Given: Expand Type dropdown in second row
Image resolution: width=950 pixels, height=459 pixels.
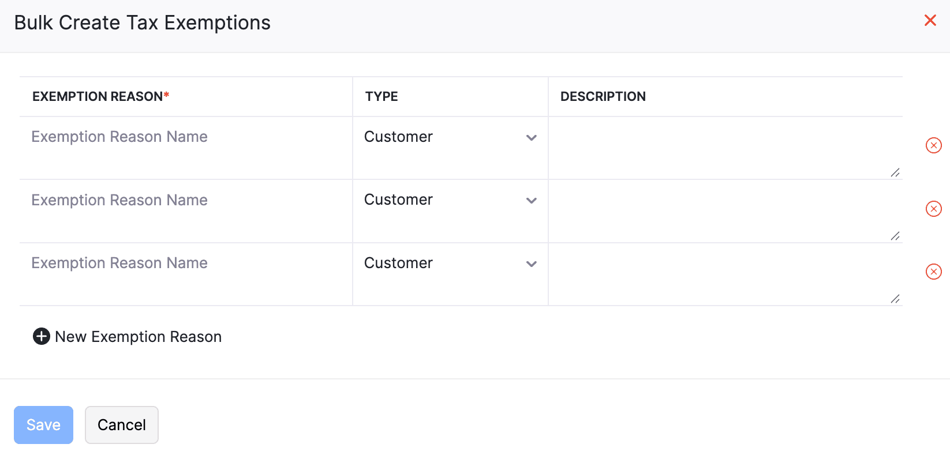Looking at the screenshot, I should coord(450,200).
